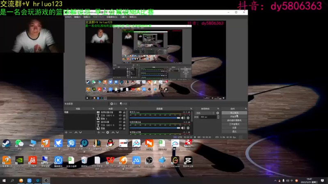328x184 pixels.
Task: Pop out the 控件 dock panel
Action: 246,109
